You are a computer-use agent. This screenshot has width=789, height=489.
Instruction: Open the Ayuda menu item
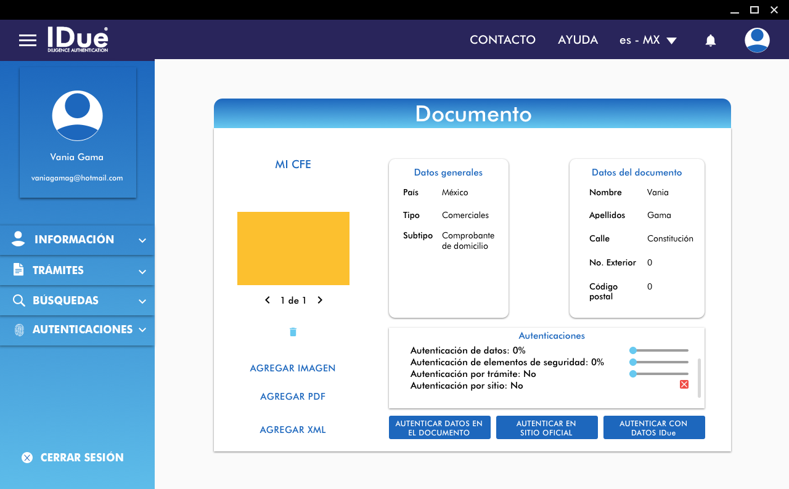click(x=578, y=40)
